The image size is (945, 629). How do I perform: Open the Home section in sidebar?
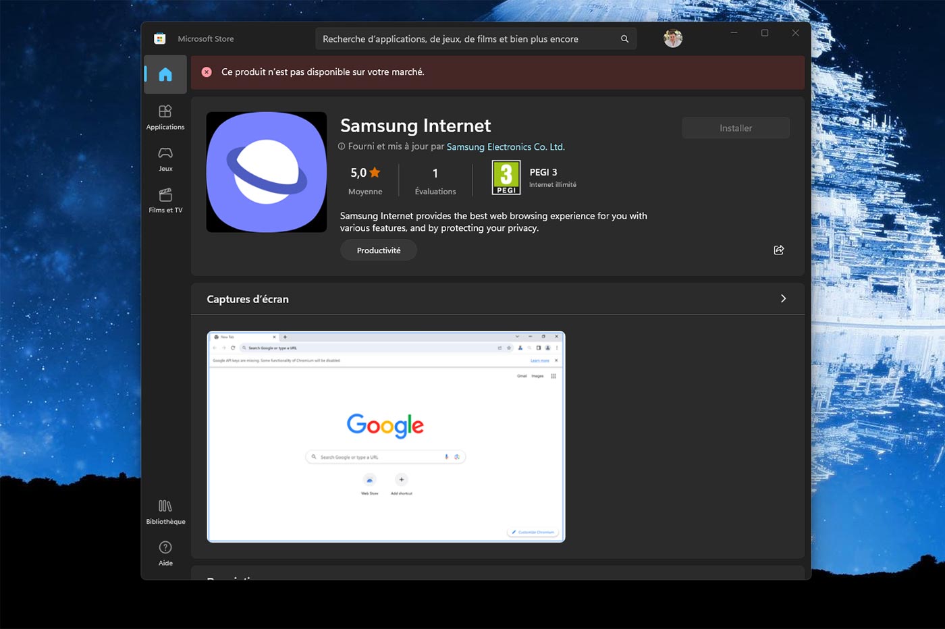tap(165, 74)
